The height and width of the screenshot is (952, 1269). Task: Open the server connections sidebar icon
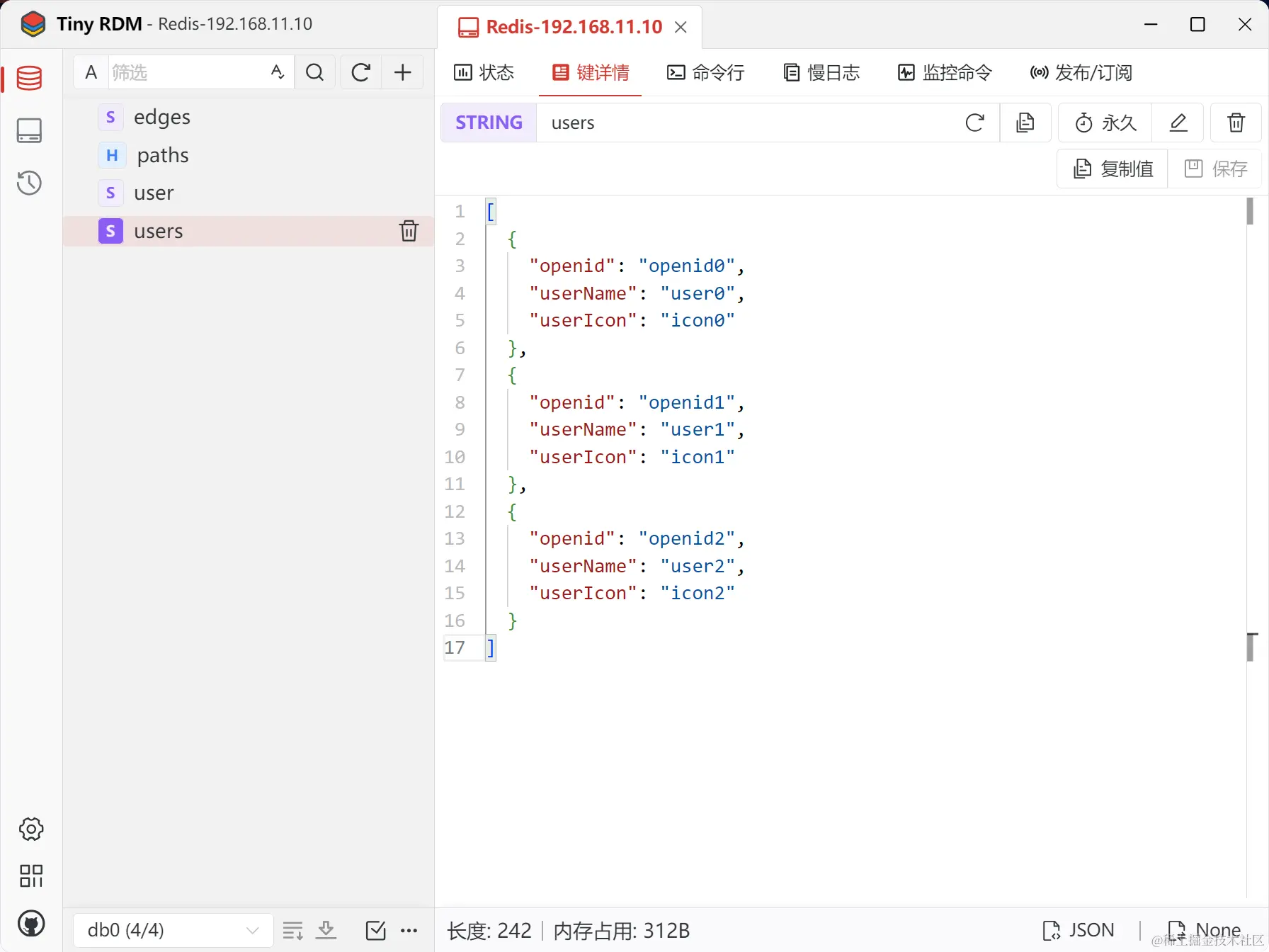(x=29, y=130)
